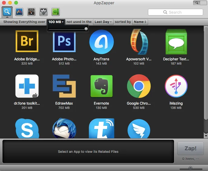Open the 100 MB size filter dropdown
Image resolution: width=208 pixels, height=171 pixels.
pyautogui.click(x=56, y=22)
